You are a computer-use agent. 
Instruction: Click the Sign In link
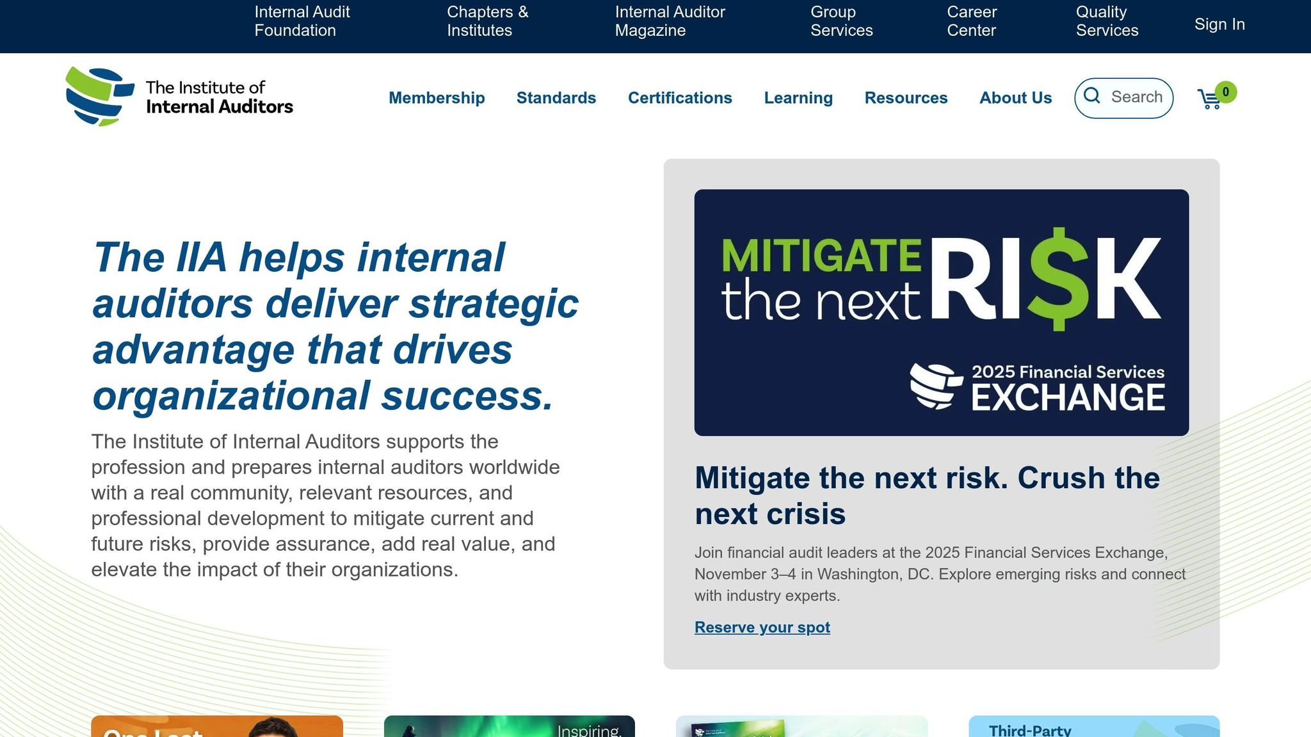[x=1219, y=24]
